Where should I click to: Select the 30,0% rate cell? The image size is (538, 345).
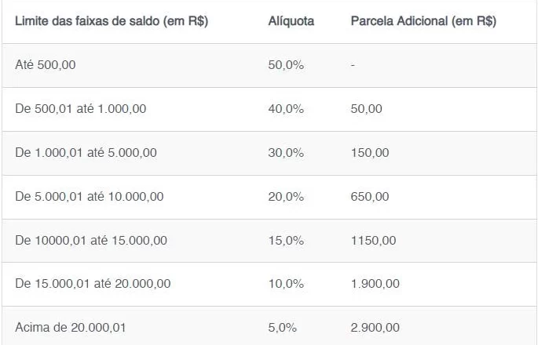point(286,153)
